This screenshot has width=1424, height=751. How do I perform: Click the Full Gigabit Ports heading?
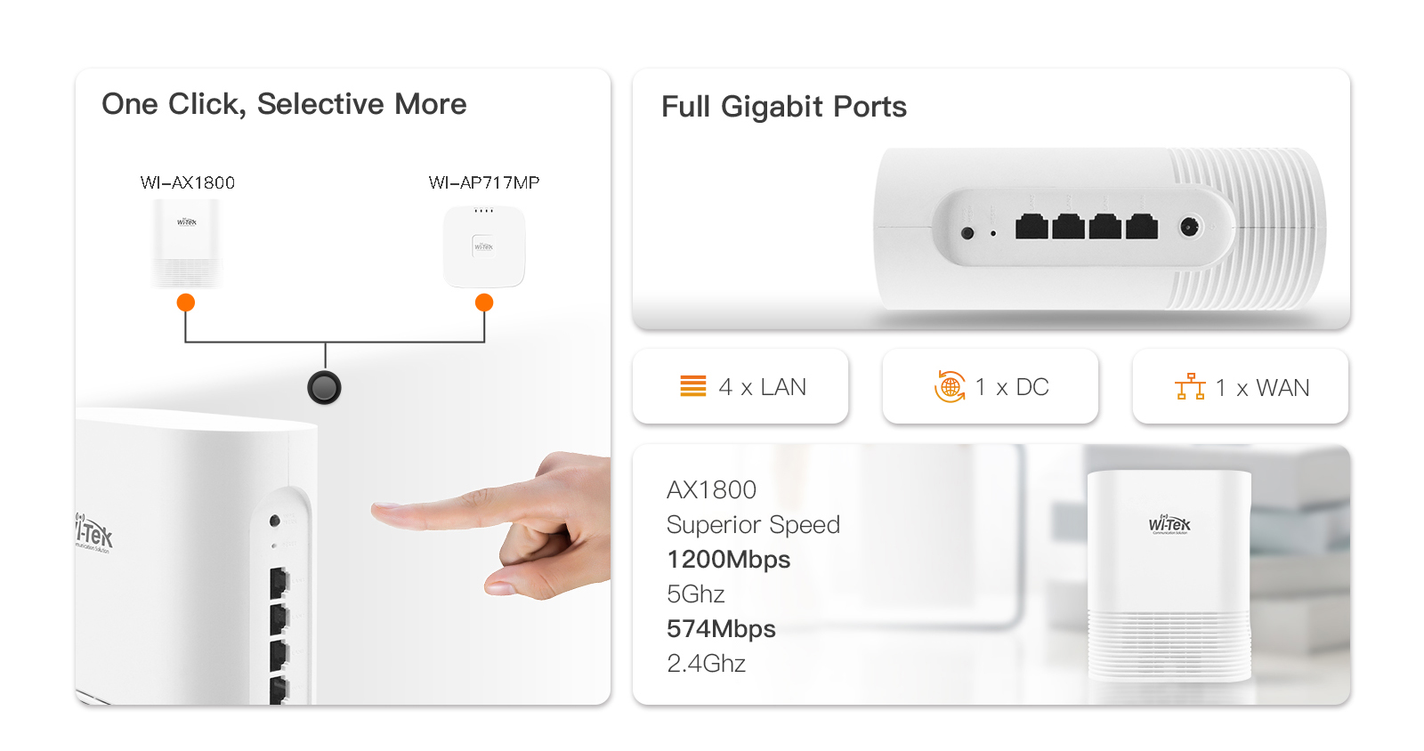tap(784, 107)
